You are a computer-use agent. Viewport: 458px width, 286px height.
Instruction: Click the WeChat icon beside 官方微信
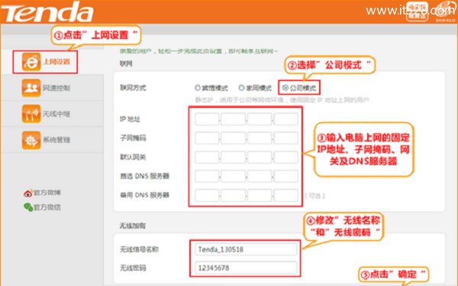(28, 207)
